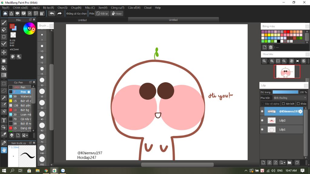Open Chrome from taskbar
This screenshot has height=174, width=310.
[x=46, y=170]
